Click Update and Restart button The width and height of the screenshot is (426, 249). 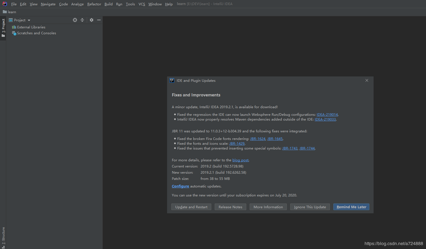[x=191, y=207]
